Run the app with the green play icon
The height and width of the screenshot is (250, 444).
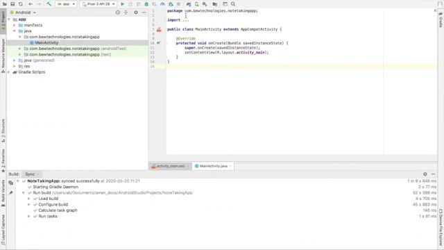[x=122, y=4]
